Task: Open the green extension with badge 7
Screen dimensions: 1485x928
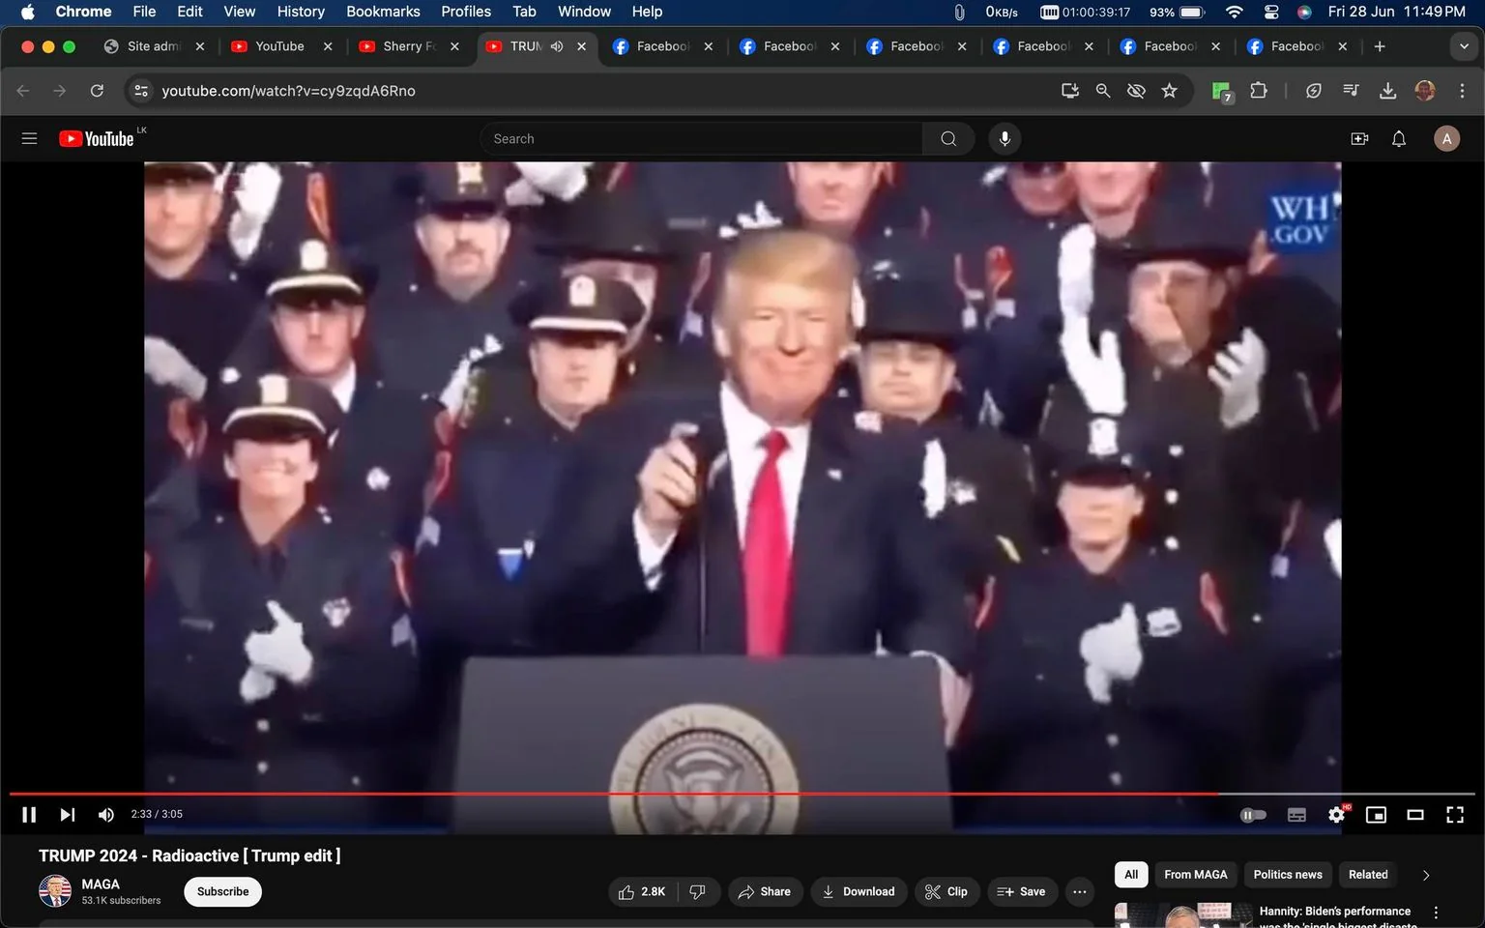Action: 1222,91
